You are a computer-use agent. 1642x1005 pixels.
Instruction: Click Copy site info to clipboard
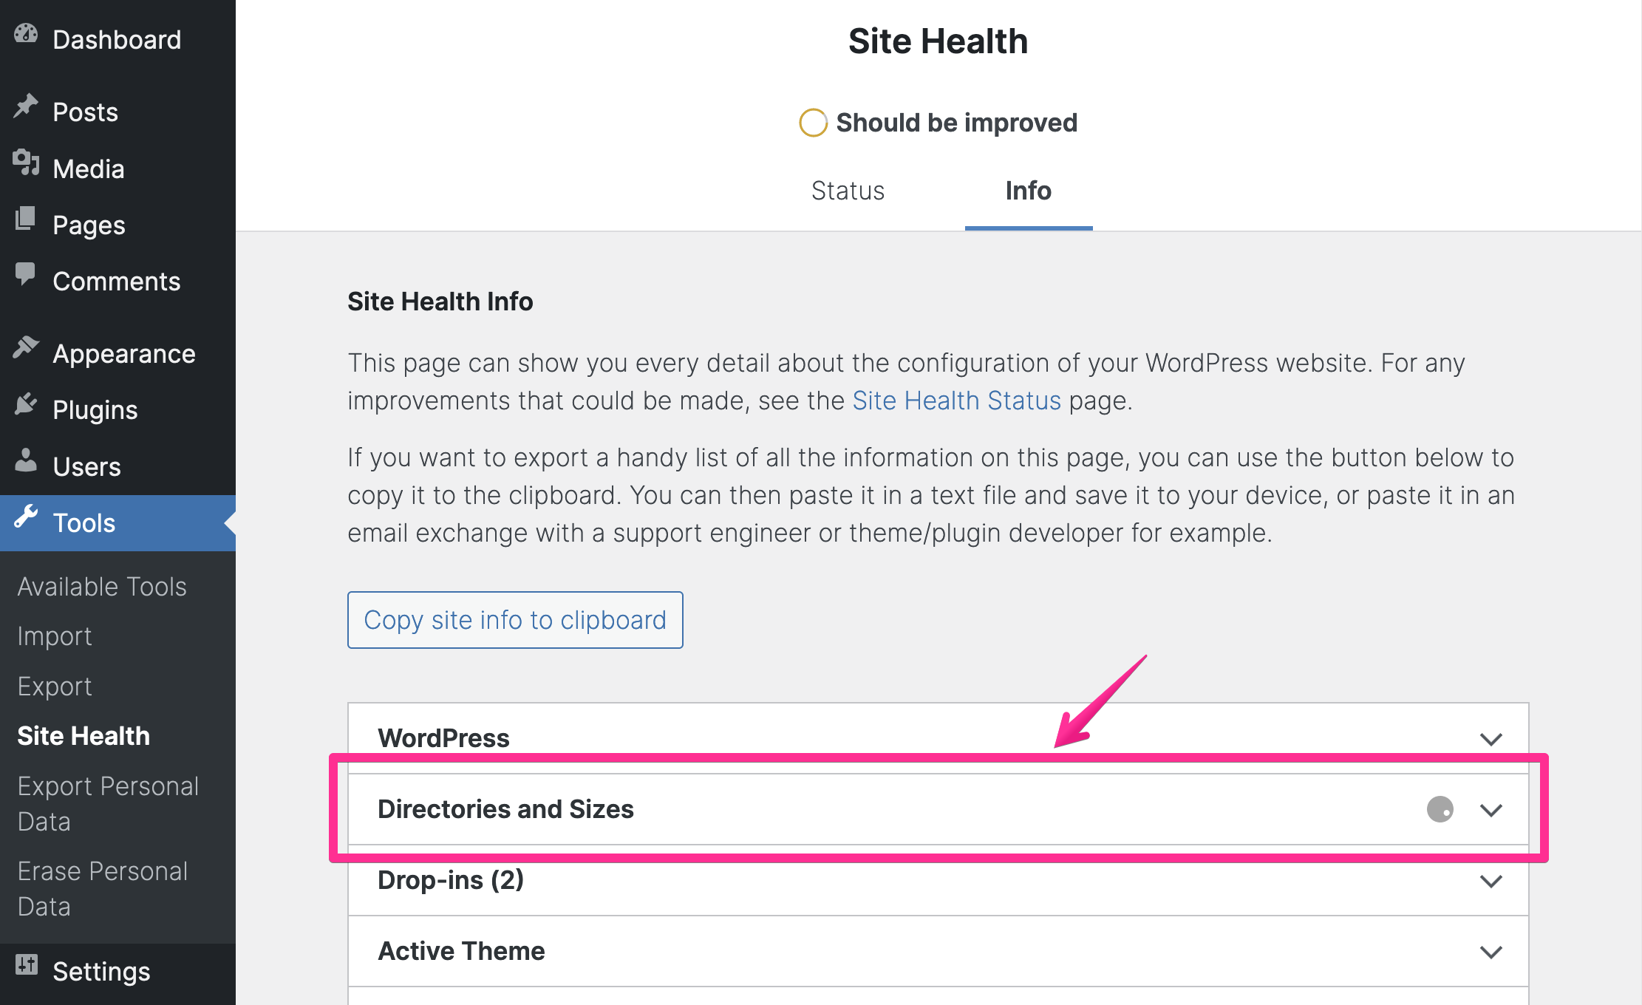[x=515, y=620]
